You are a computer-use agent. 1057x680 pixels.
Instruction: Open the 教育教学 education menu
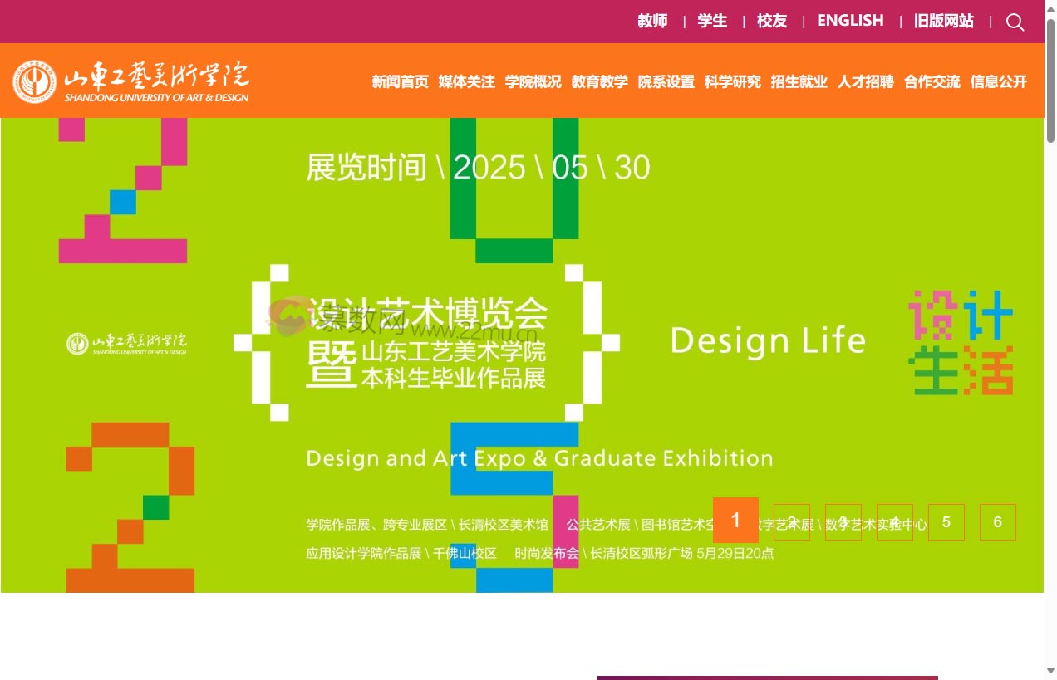pos(599,82)
